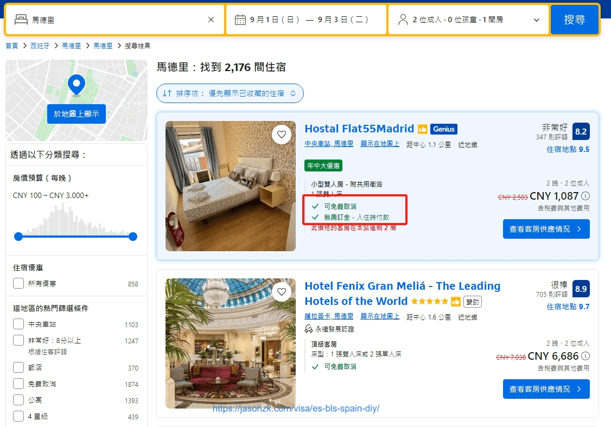Image resolution: width=611 pixels, height=427 pixels.
Task: Open the calendar icon for dates
Action: click(x=240, y=20)
